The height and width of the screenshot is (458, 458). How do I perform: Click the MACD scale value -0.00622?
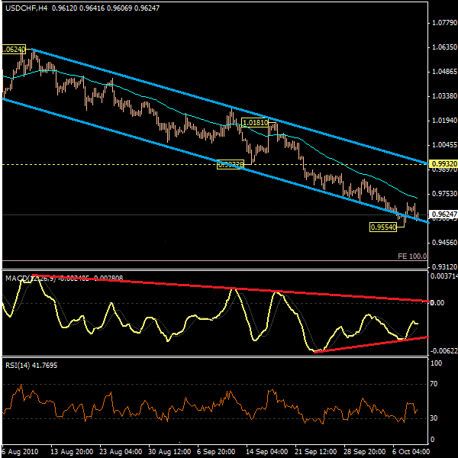point(444,351)
